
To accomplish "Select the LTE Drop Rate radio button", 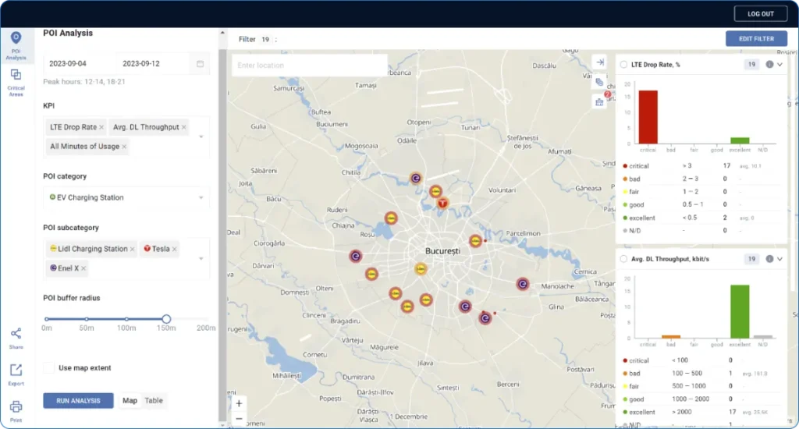I will tap(623, 65).
